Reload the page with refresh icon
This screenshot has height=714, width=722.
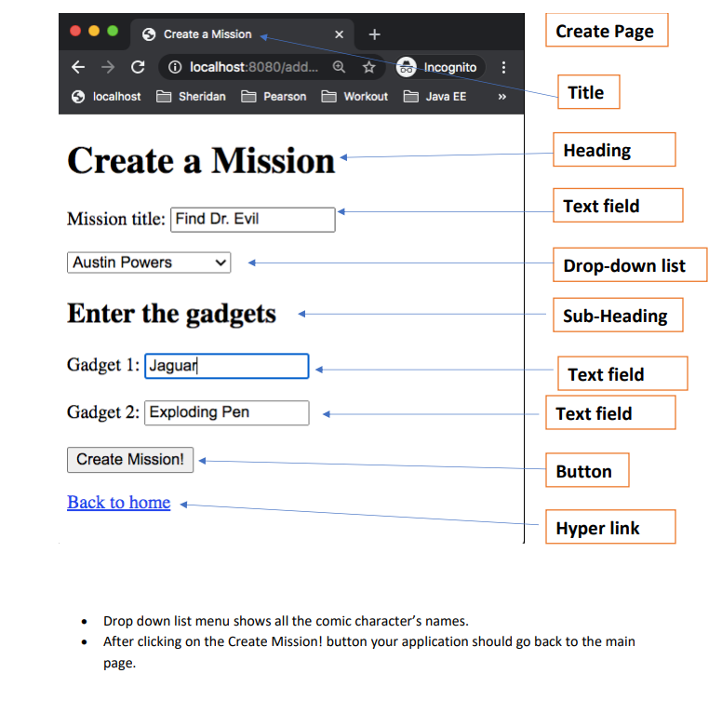(138, 67)
